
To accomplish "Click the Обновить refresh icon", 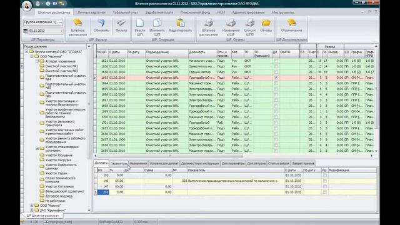I will pos(101,22).
